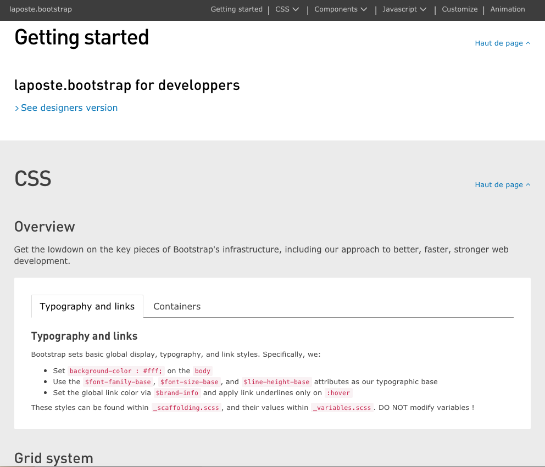545x467 pixels.
Task: Select the Typography and links tab
Action: click(x=87, y=306)
